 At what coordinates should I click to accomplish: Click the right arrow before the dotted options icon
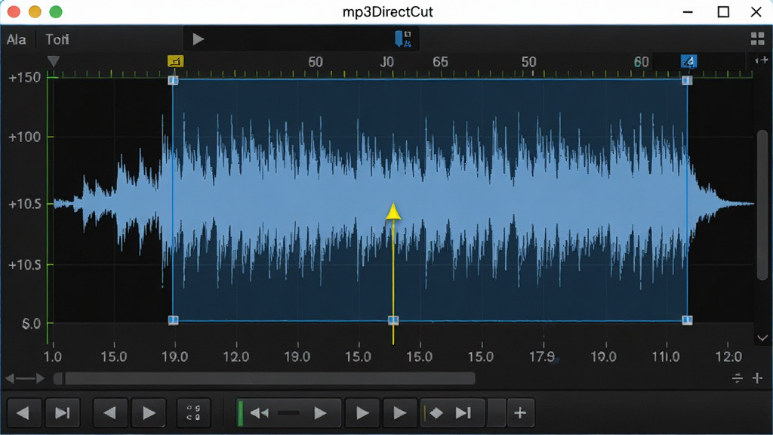(x=149, y=413)
